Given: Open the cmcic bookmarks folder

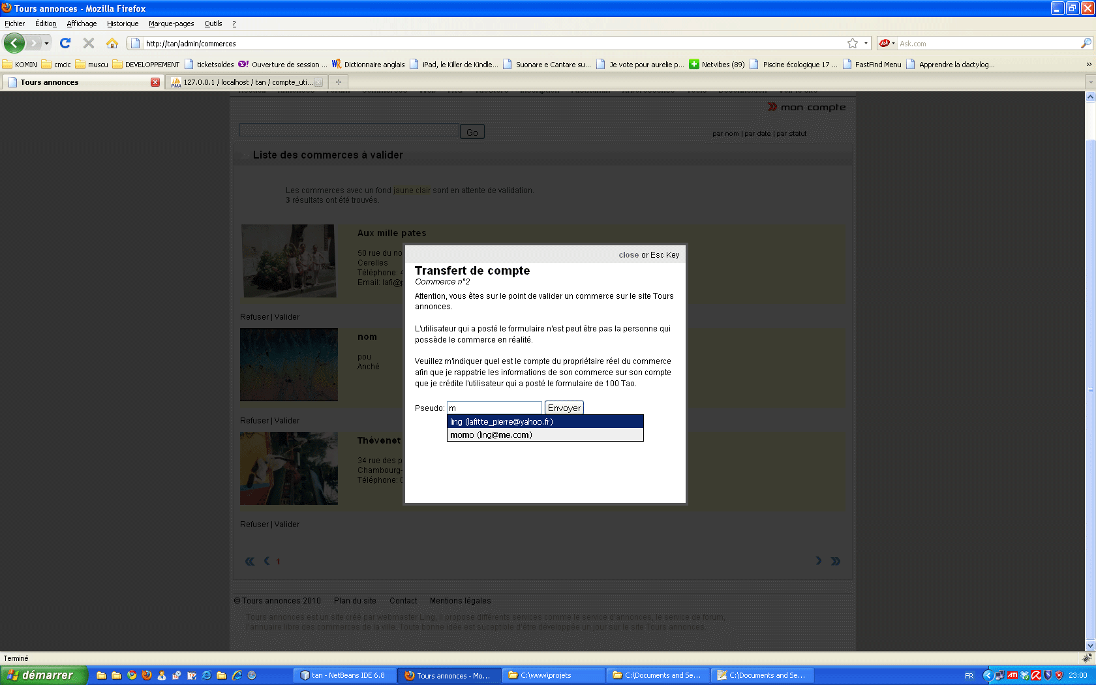Looking at the screenshot, I should point(56,65).
